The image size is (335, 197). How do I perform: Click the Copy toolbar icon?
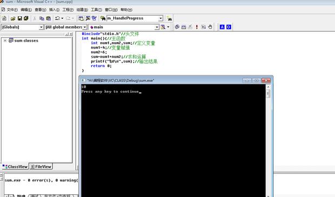[x=42, y=18]
